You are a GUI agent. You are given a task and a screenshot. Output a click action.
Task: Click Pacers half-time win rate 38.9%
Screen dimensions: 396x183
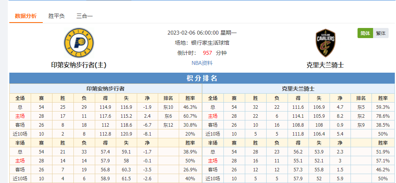pos(190,152)
